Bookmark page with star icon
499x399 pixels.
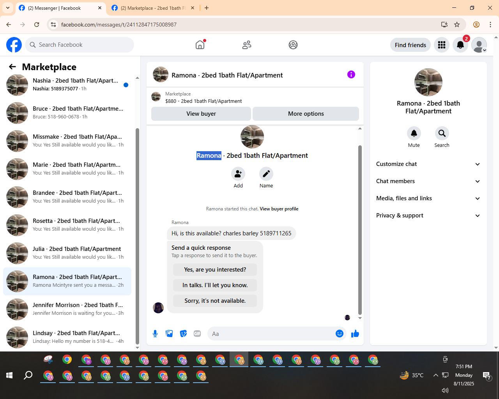point(457,25)
